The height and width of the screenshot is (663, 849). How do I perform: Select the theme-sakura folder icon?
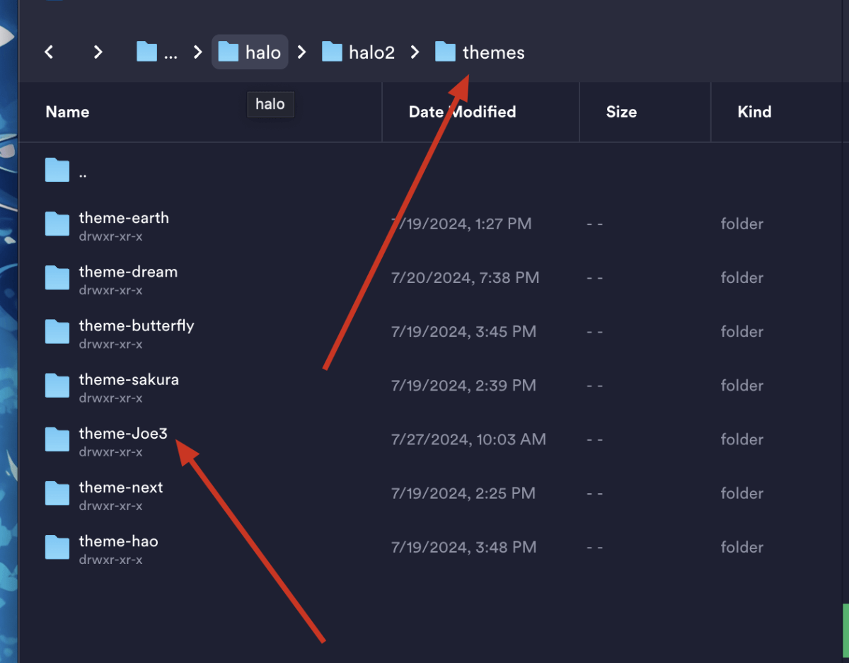point(57,386)
